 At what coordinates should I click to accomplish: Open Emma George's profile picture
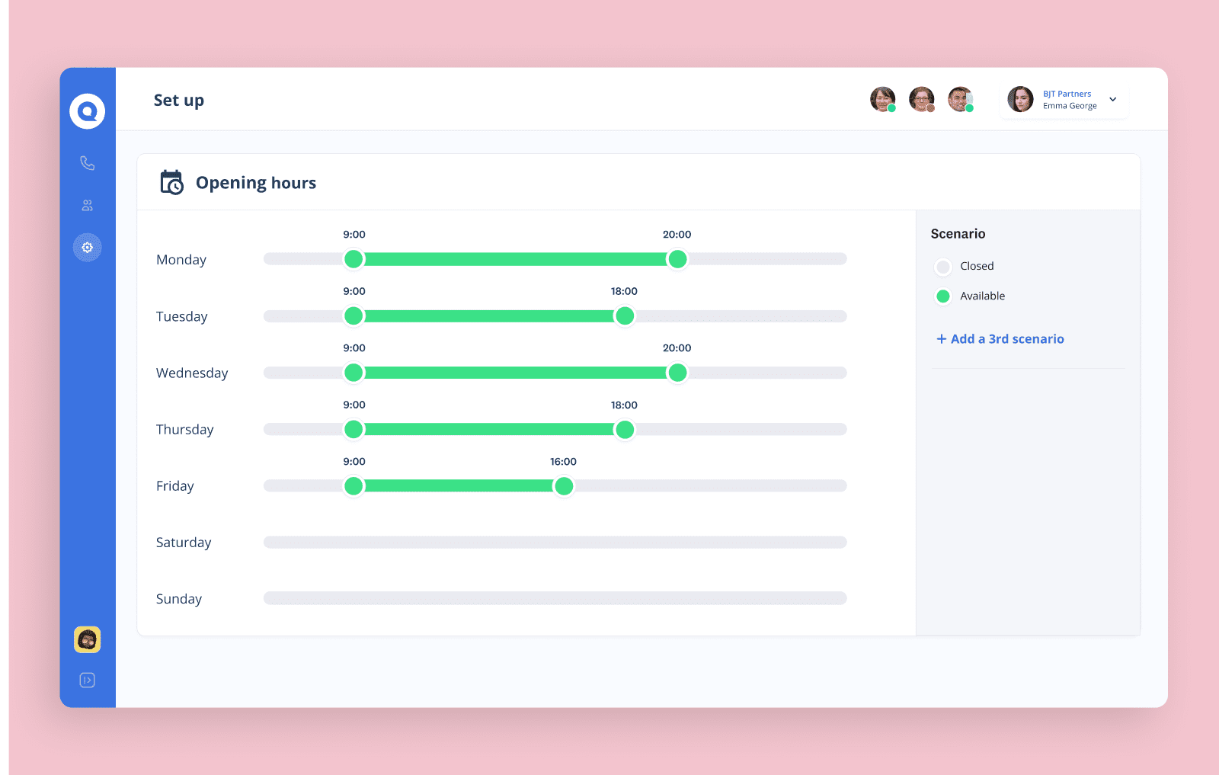[1020, 99]
